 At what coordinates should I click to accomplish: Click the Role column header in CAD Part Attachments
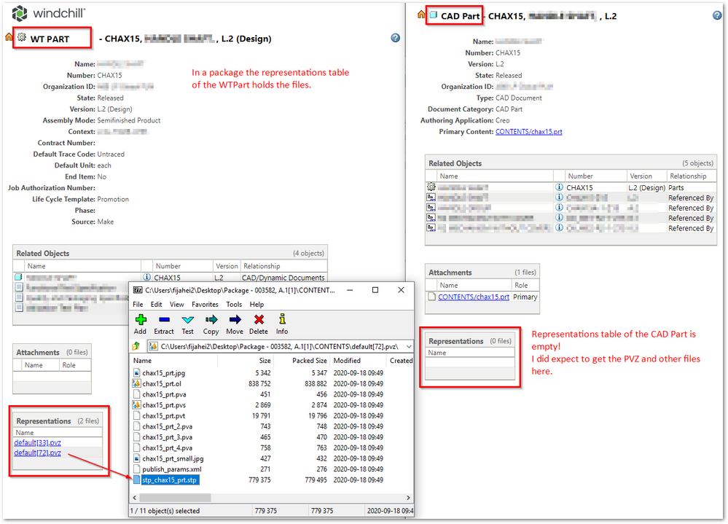521,286
